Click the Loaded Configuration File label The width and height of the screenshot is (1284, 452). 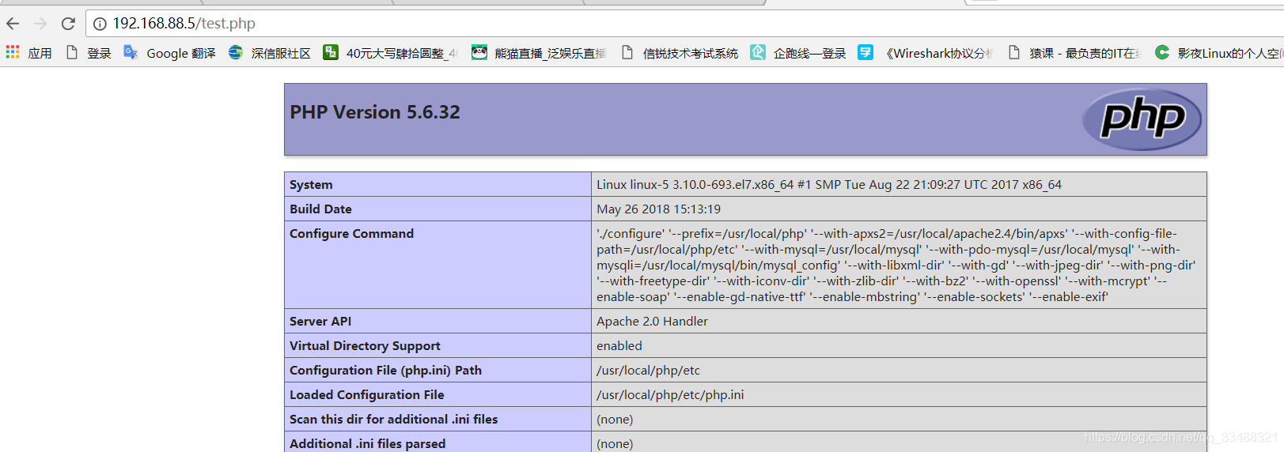point(366,394)
